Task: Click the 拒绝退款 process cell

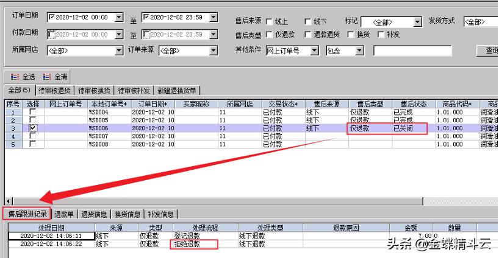Action: pos(205,244)
